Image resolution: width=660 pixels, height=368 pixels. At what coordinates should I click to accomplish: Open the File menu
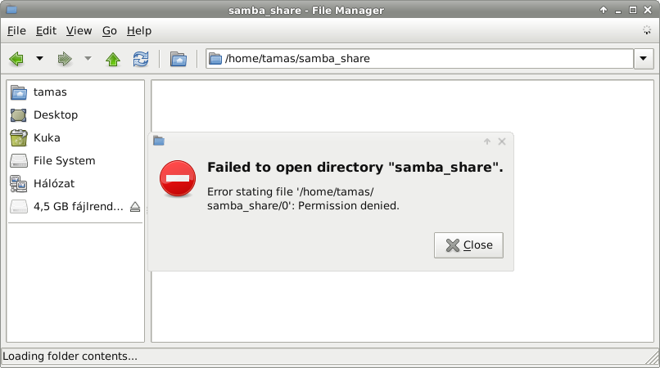(x=16, y=31)
